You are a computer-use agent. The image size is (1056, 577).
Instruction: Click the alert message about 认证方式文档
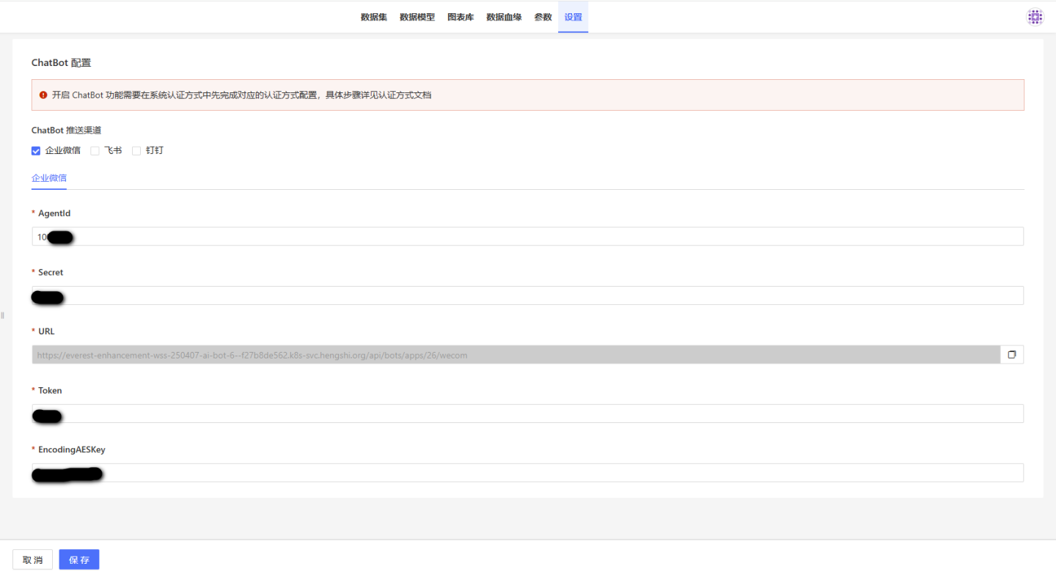pos(241,95)
